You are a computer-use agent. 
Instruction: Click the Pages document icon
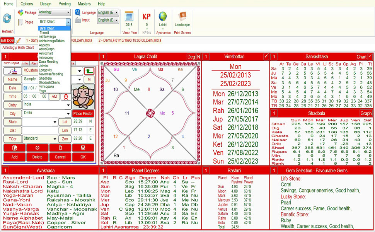(x=20, y=22)
